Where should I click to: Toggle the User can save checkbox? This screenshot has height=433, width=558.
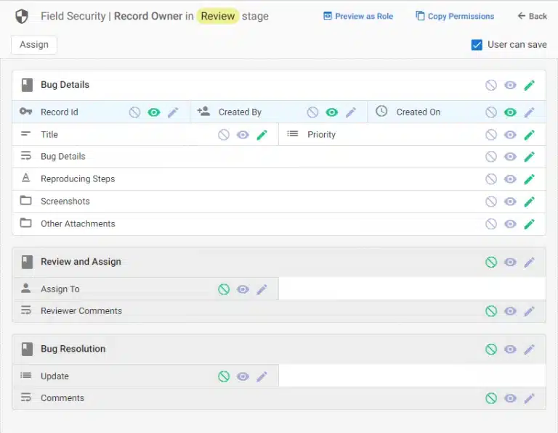(477, 45)
